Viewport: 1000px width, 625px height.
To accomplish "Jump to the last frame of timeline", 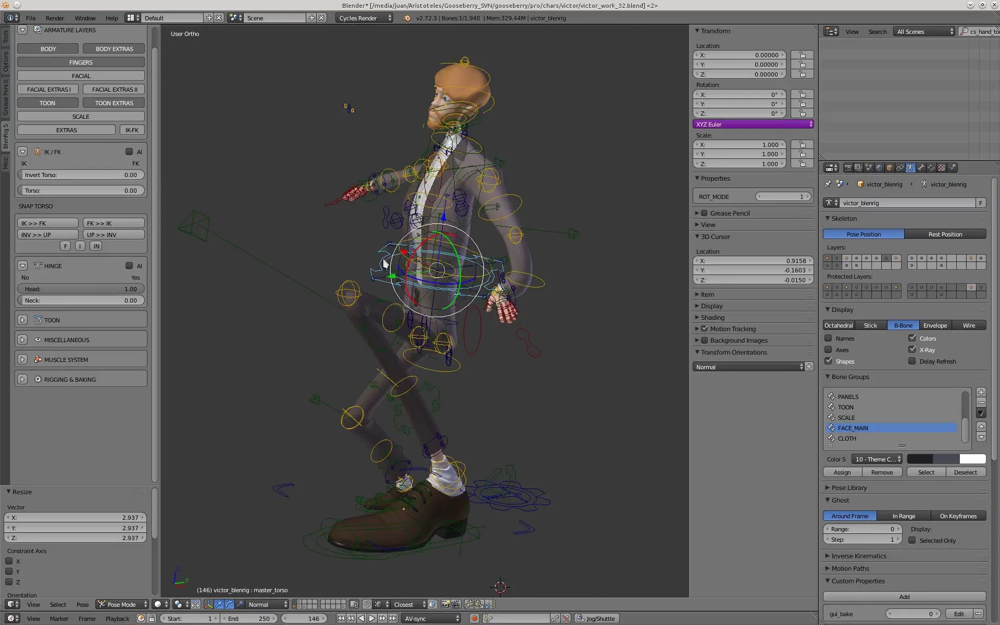I will point(393,618).
